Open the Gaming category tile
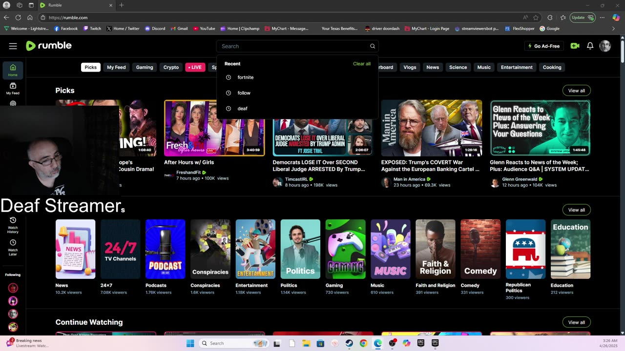This screenshot has width=625, height=351. point(346,249)
